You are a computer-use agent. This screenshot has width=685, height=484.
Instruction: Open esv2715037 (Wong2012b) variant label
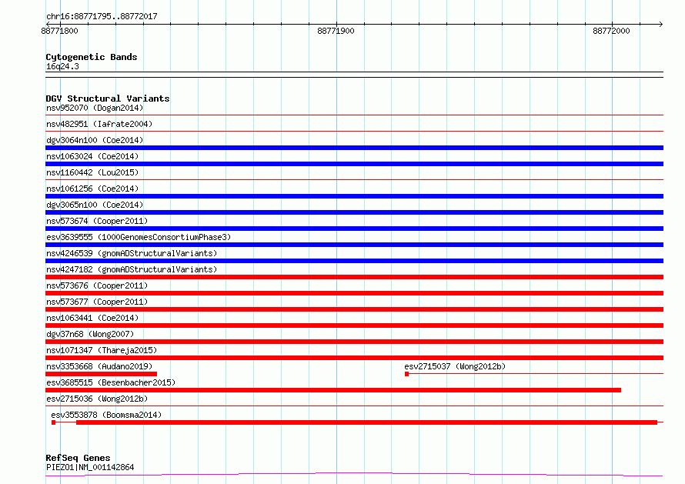pos(455,366)
